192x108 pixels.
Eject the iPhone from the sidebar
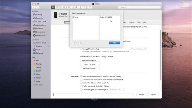click(x=49, y=46)
